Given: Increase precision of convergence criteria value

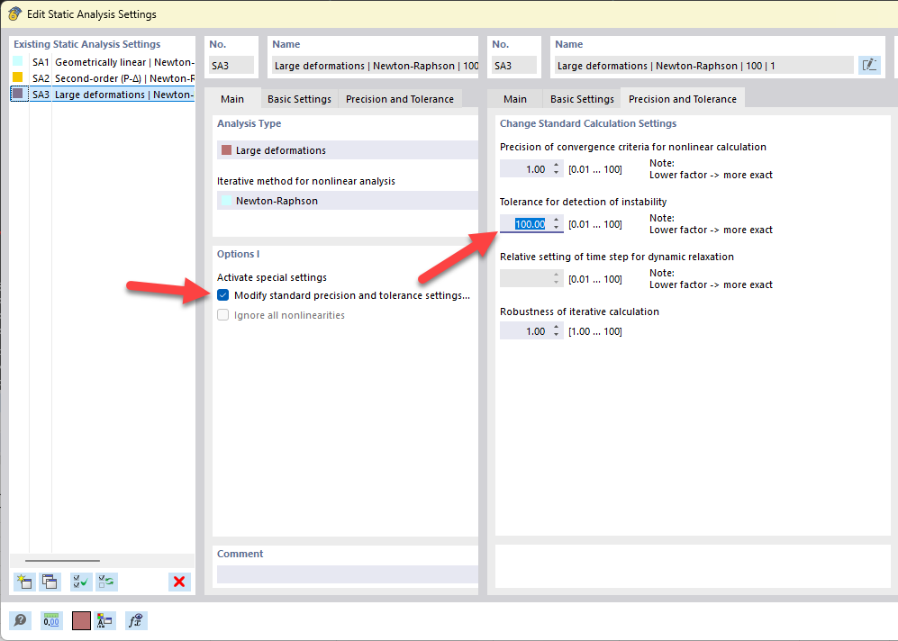Looking at the screenshot, I should point(557,165).
